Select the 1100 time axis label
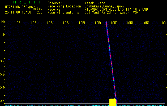167x106 pixels. point(162,23)
